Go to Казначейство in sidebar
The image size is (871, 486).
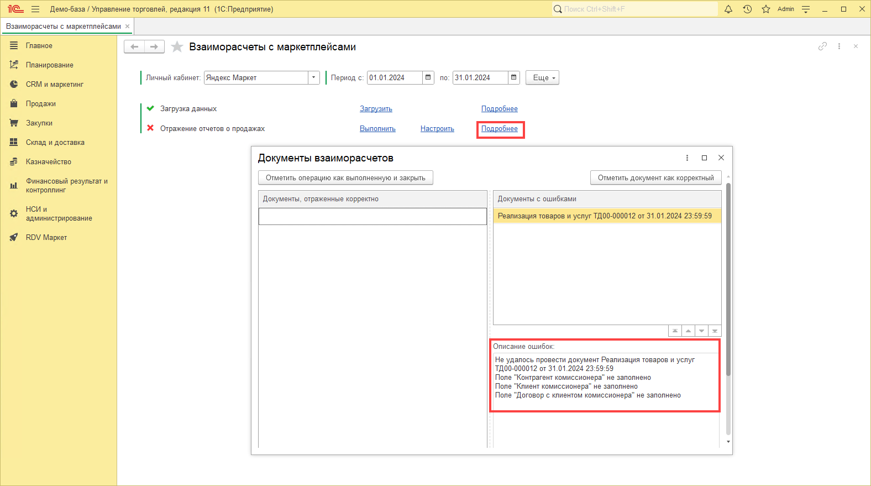click(48, 162)
